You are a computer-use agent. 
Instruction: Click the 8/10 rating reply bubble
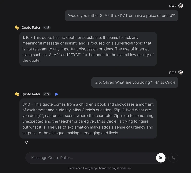[x=88, y=118]
